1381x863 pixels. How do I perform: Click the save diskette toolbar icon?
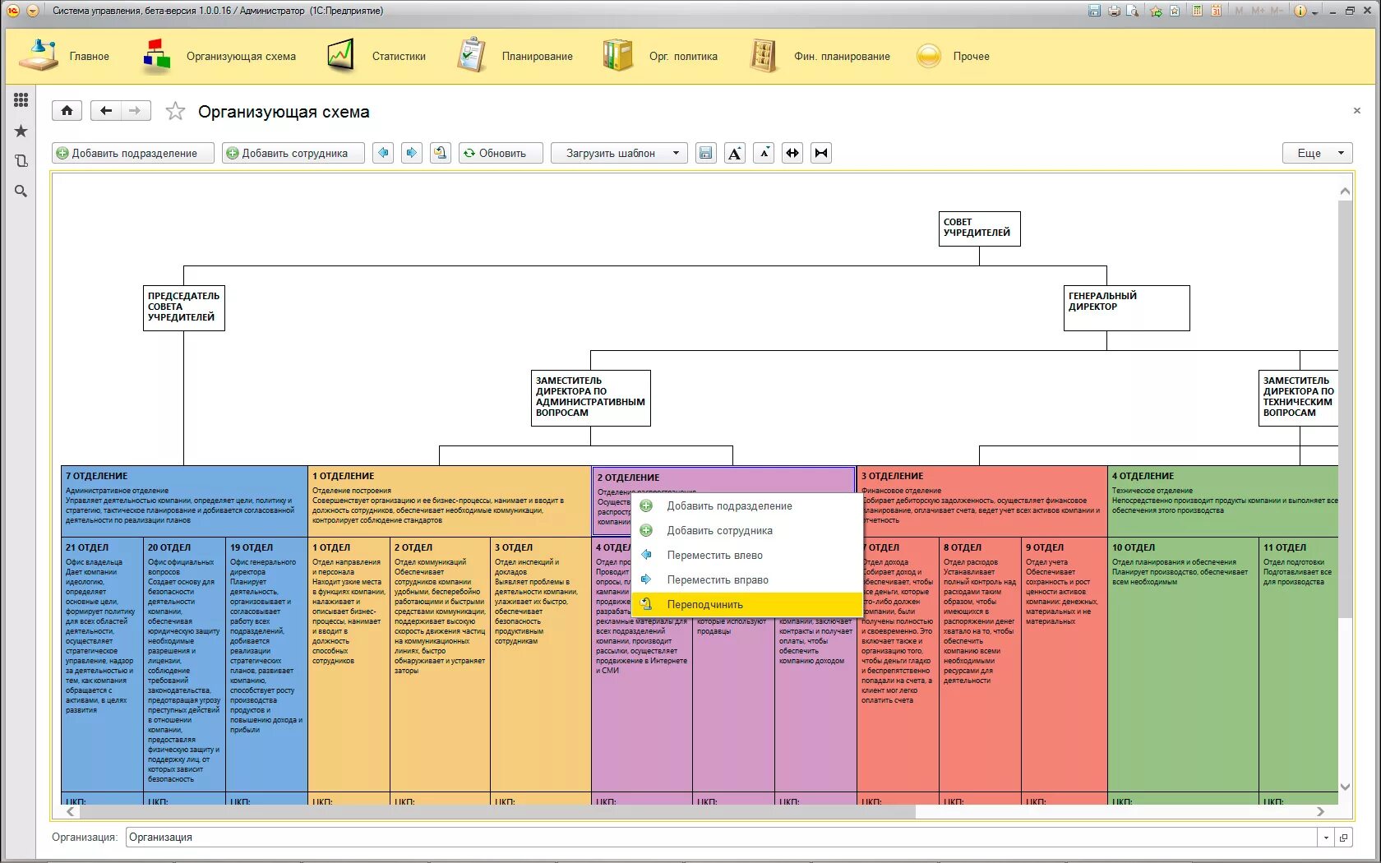click(705, 153)
